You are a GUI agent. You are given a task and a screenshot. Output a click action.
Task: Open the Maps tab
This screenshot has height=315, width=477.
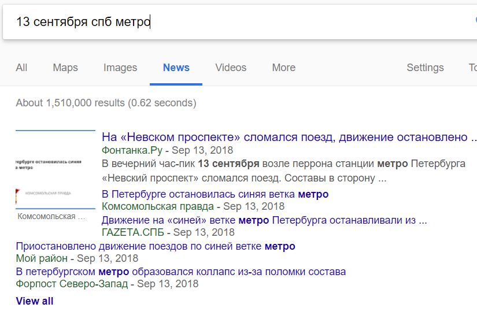[x=65, y=68]
